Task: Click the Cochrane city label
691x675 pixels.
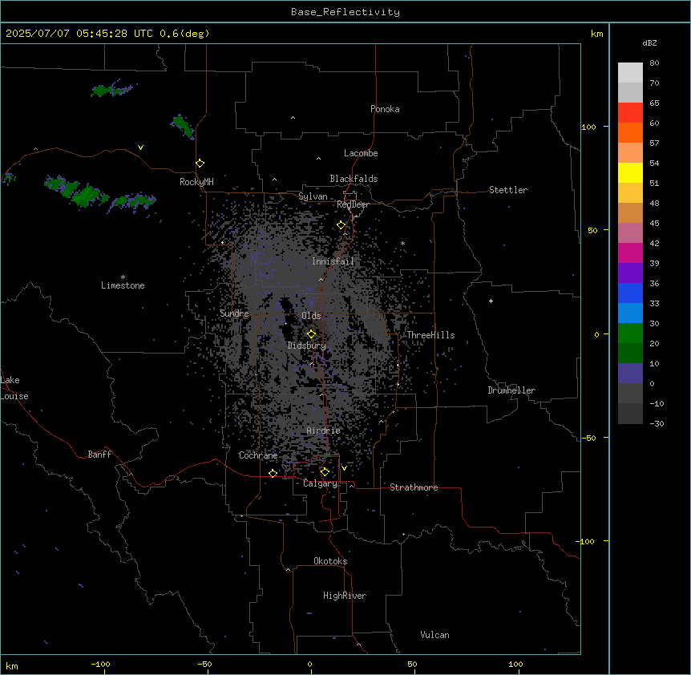Action: coord(258,455)
